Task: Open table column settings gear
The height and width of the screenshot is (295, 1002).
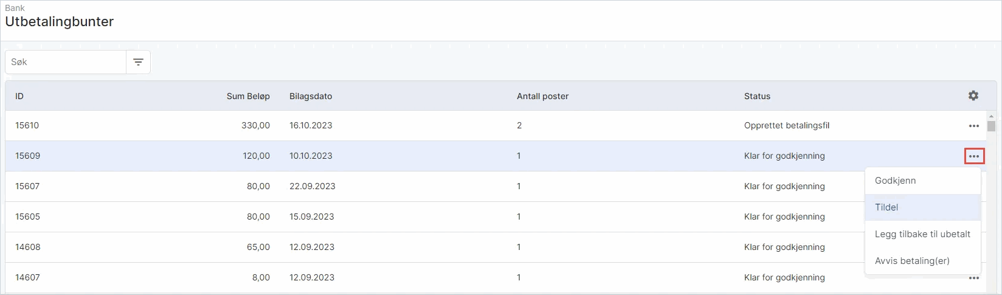Action: 973,95
